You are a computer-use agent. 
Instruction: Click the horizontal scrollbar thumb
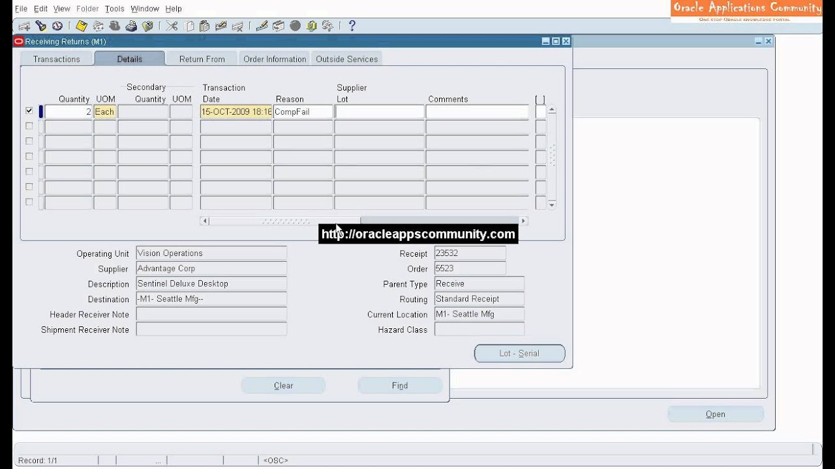285,221
